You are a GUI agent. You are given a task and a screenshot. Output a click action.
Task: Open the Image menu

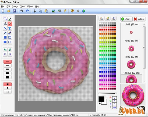(15, 6)
